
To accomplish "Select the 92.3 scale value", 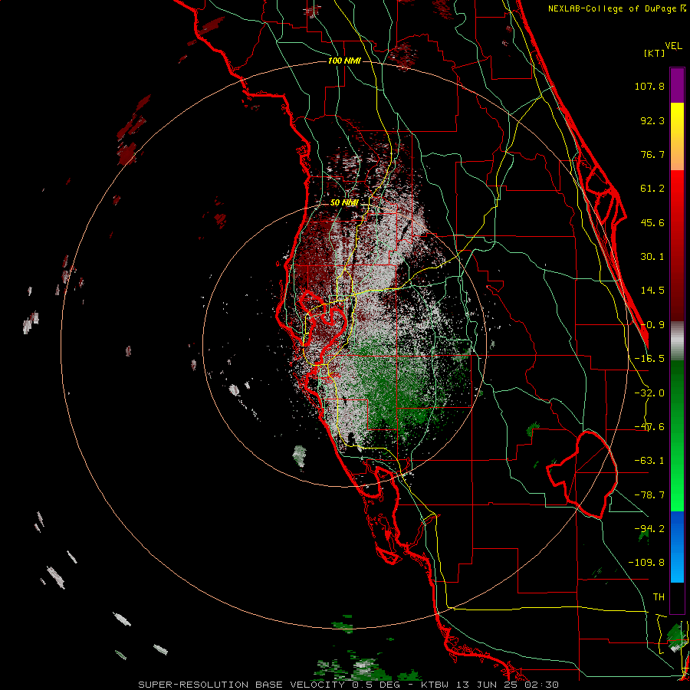I will pyautogui.click(x=652, y=120).
